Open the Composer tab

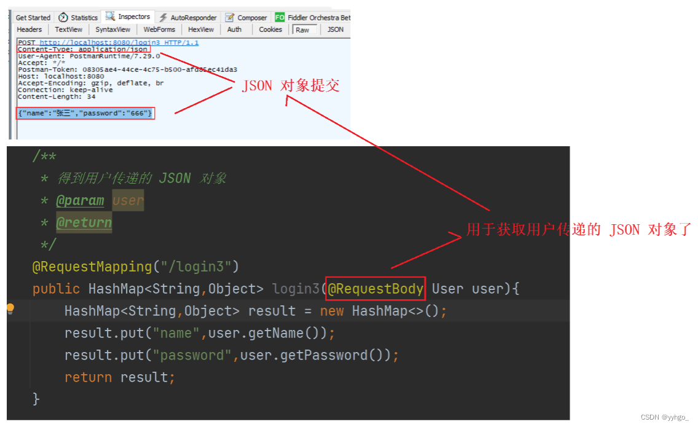(246, 17)
